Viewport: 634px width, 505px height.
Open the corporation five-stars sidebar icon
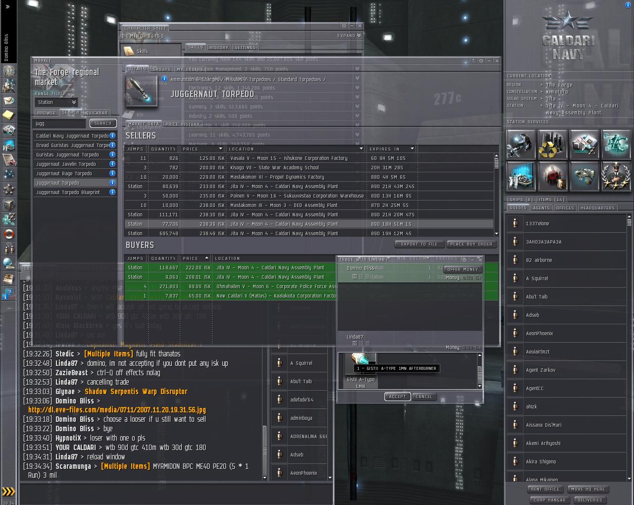[x=8, y=189]
